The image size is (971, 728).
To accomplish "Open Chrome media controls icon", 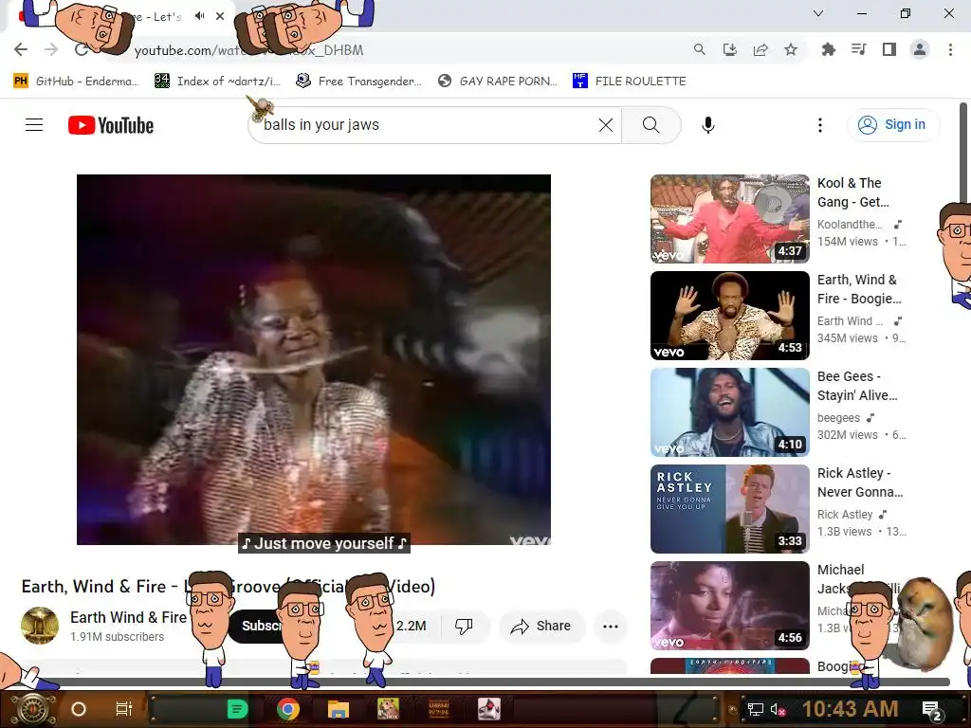I will coord(859,49).
